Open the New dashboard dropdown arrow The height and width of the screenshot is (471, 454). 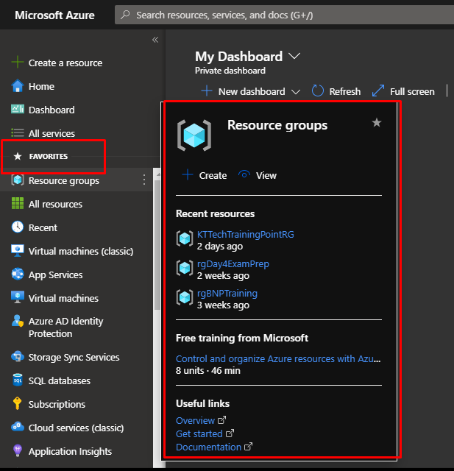point(296,92)
